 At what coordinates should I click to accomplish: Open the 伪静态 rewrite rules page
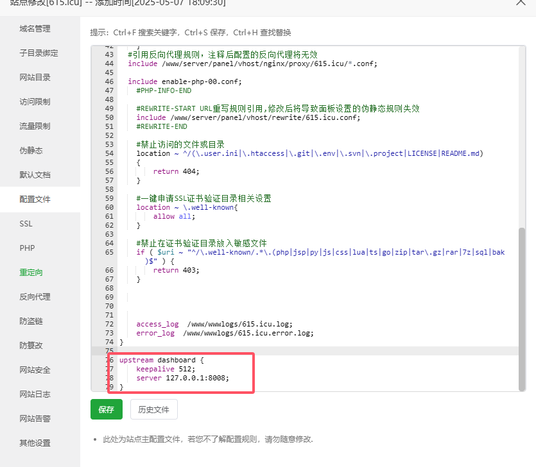point(31,151)
